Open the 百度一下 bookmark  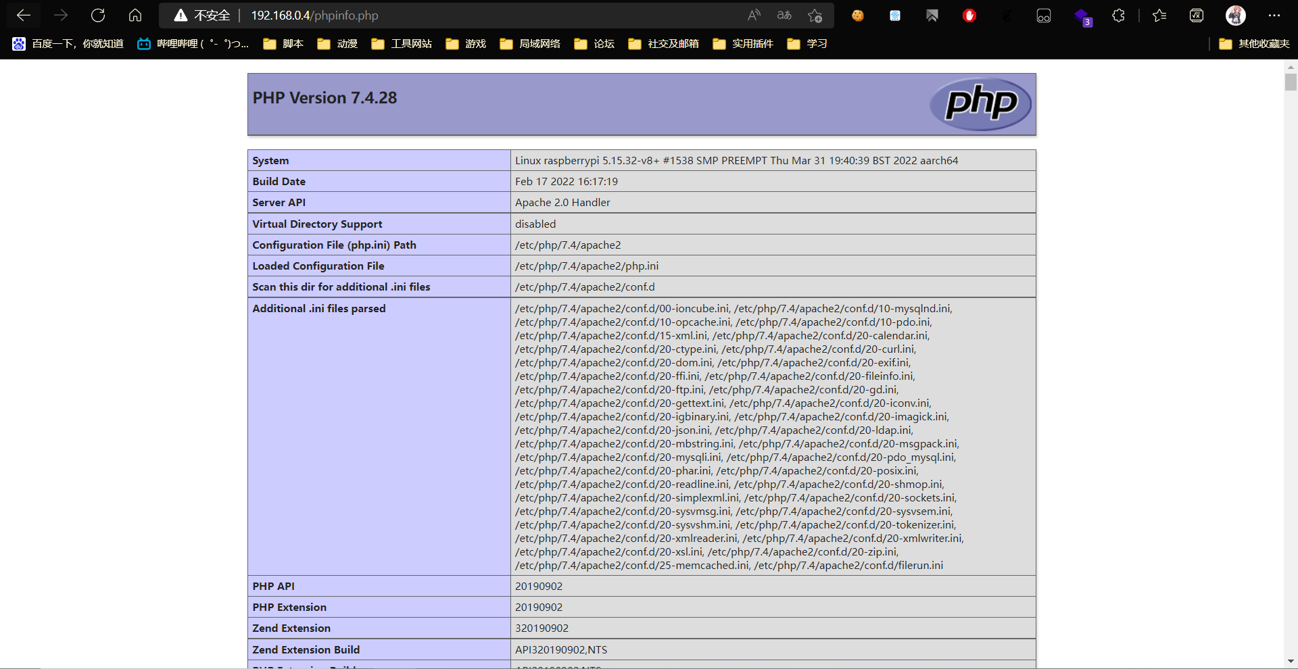click(68, 44)
